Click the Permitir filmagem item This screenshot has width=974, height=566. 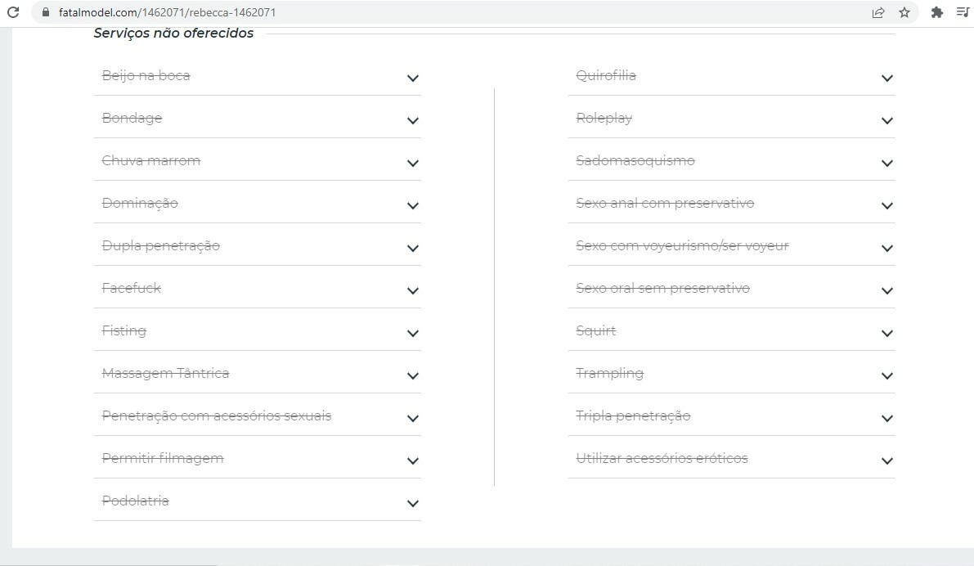[163, 458]
